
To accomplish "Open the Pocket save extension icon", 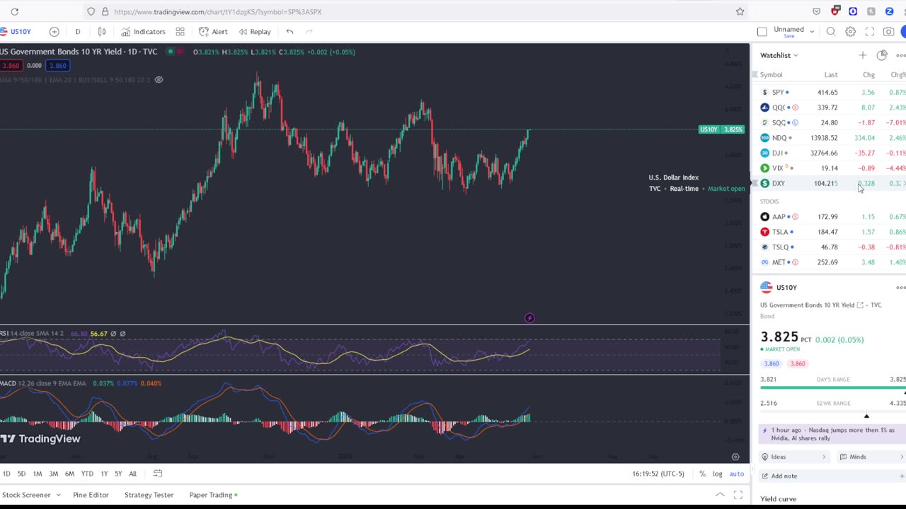I will pos(817,11).
